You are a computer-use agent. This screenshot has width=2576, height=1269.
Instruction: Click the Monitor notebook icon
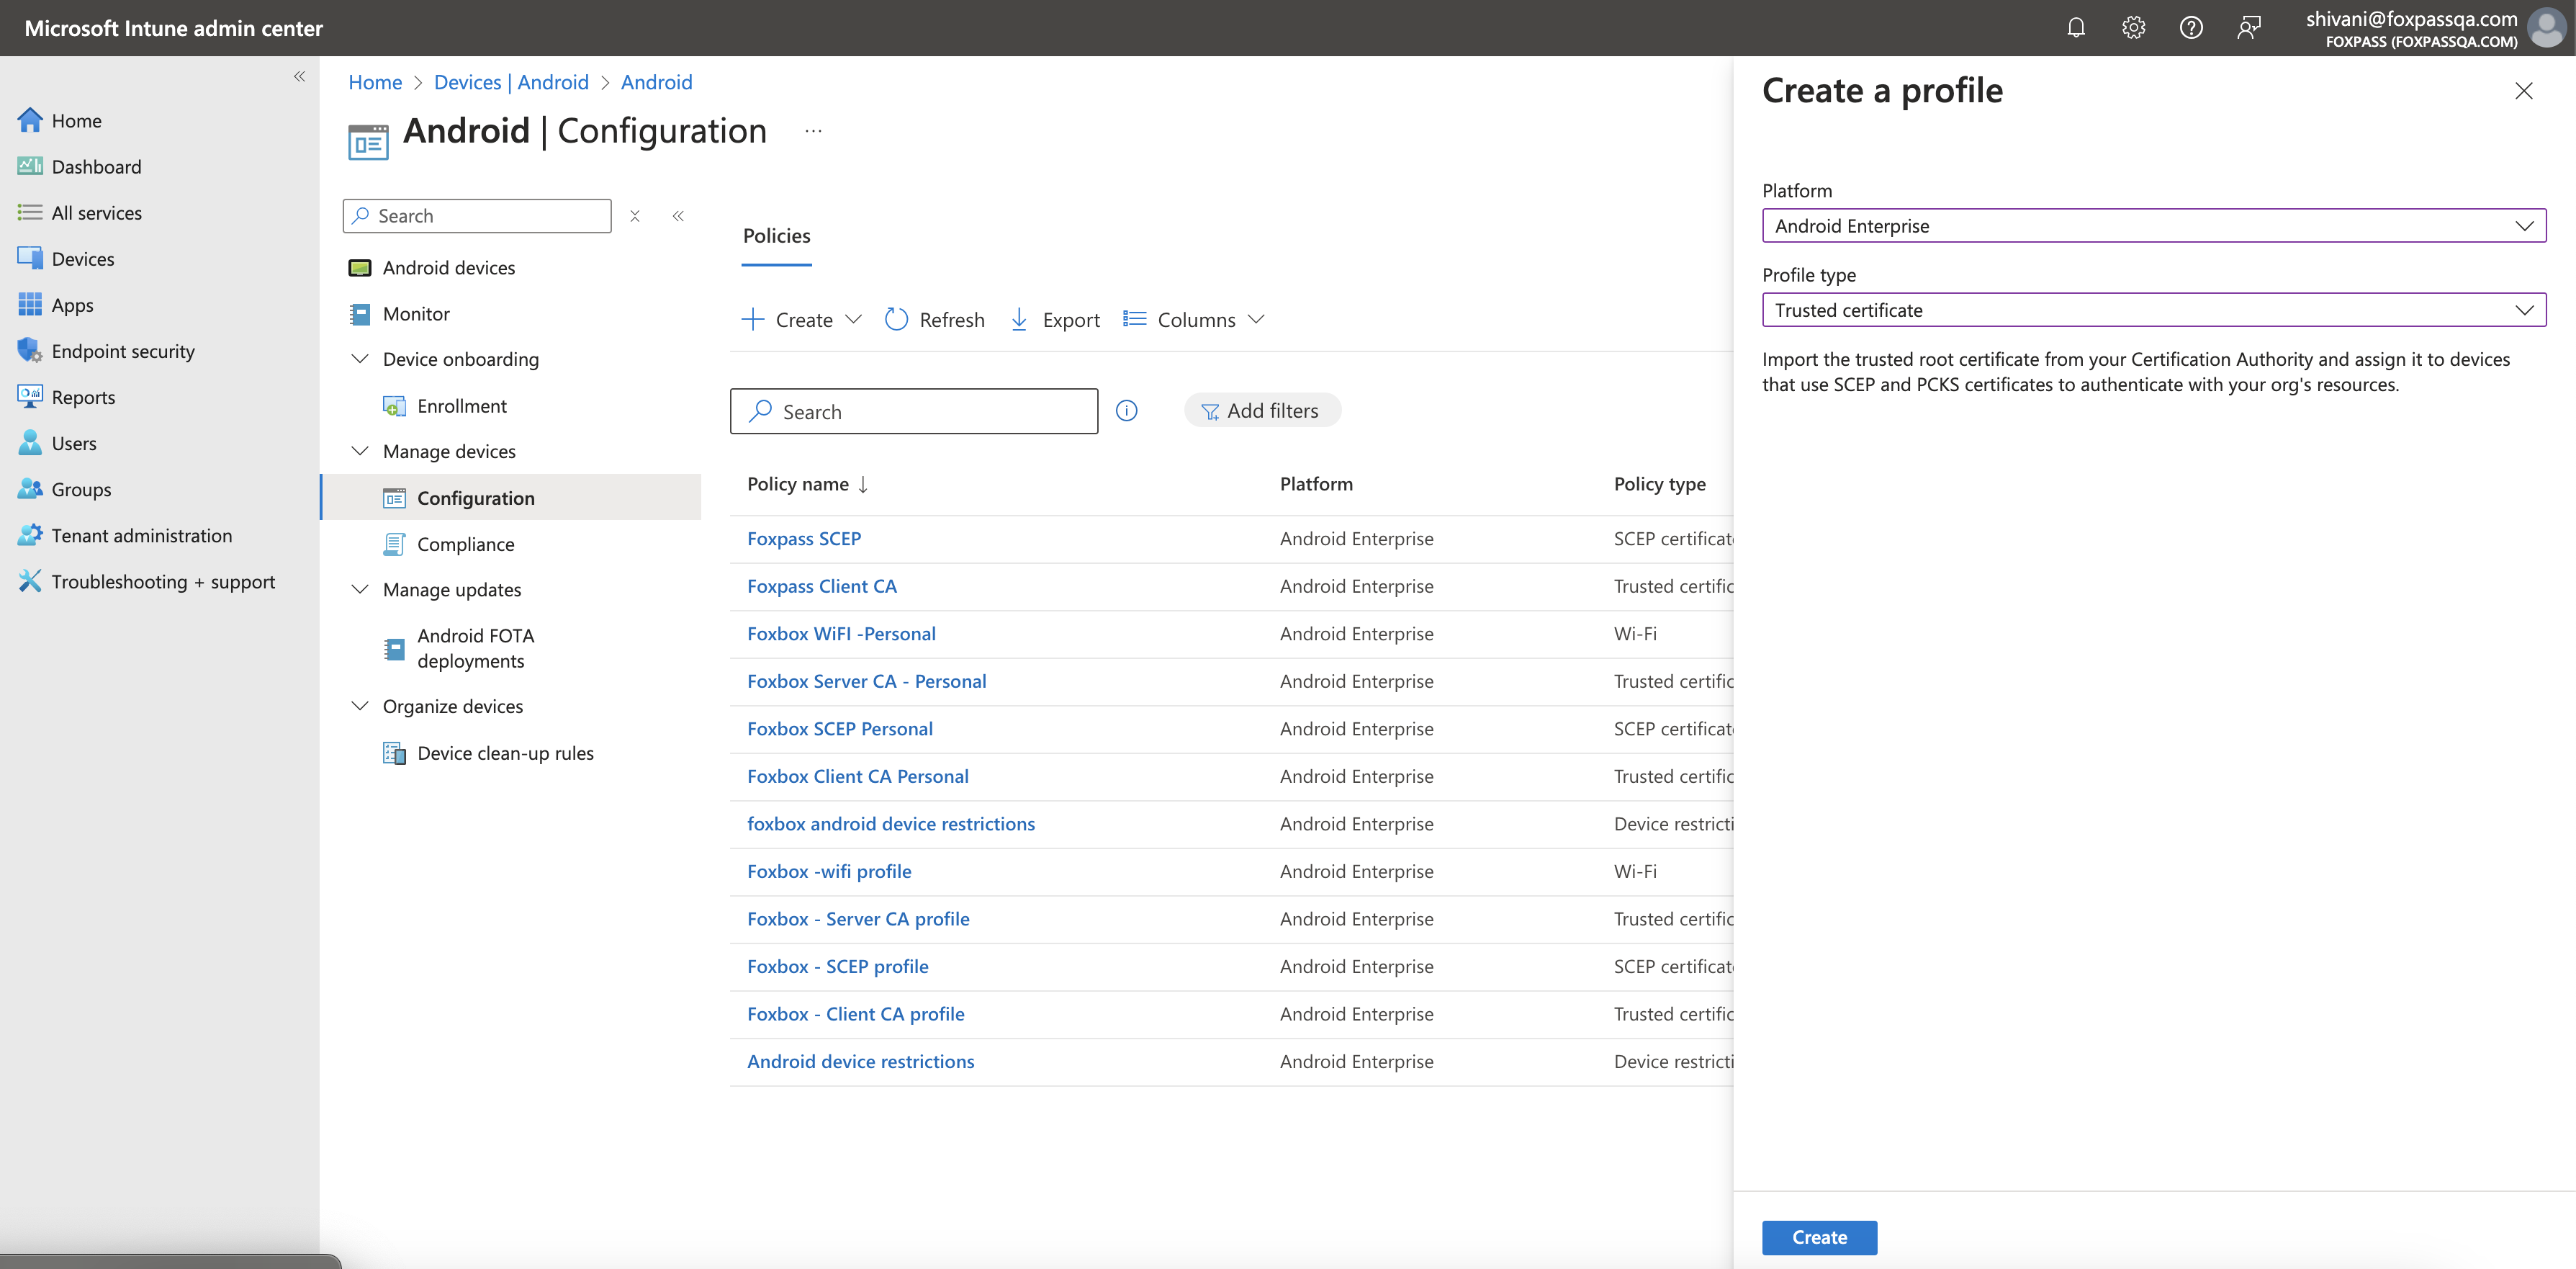359,314
